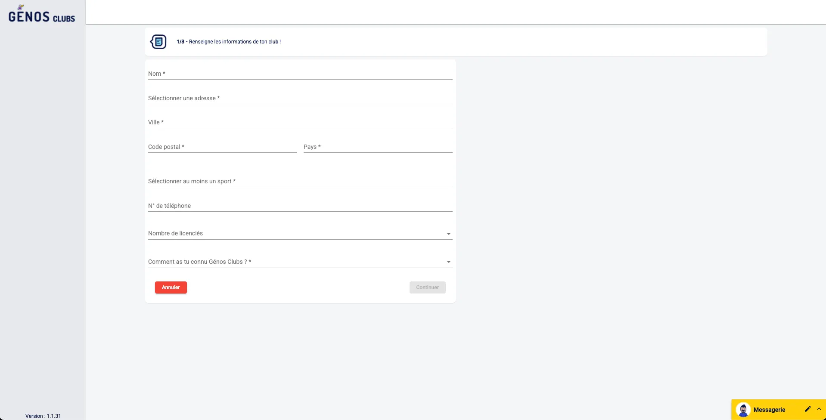Click the Messagerie label
Screen dimensions: 826x420
(769, 410)
